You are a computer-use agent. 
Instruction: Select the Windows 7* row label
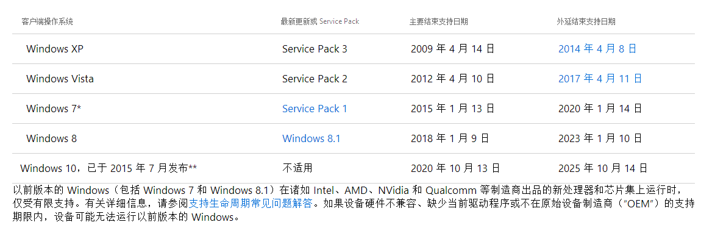point(54,109)
